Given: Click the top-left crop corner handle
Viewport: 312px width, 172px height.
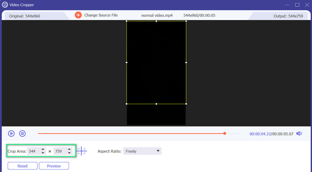Looking at the screenshot, I should [x=127, y=21].
